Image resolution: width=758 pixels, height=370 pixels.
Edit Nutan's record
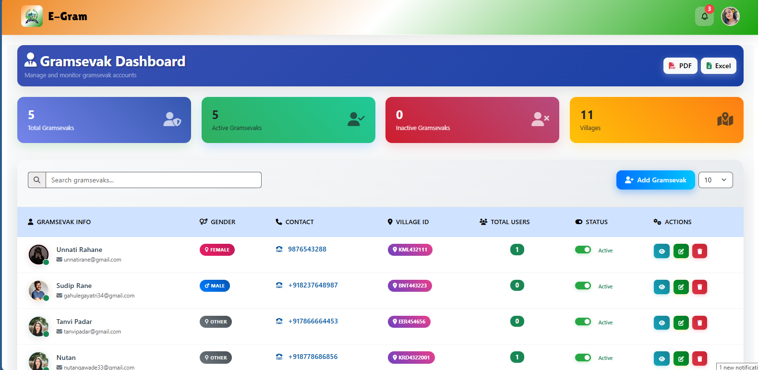point(681,358)
